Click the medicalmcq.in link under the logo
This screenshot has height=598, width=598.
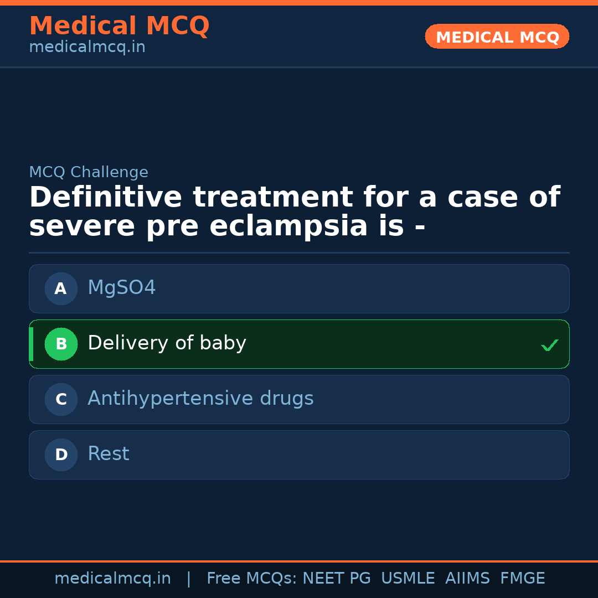87,47
